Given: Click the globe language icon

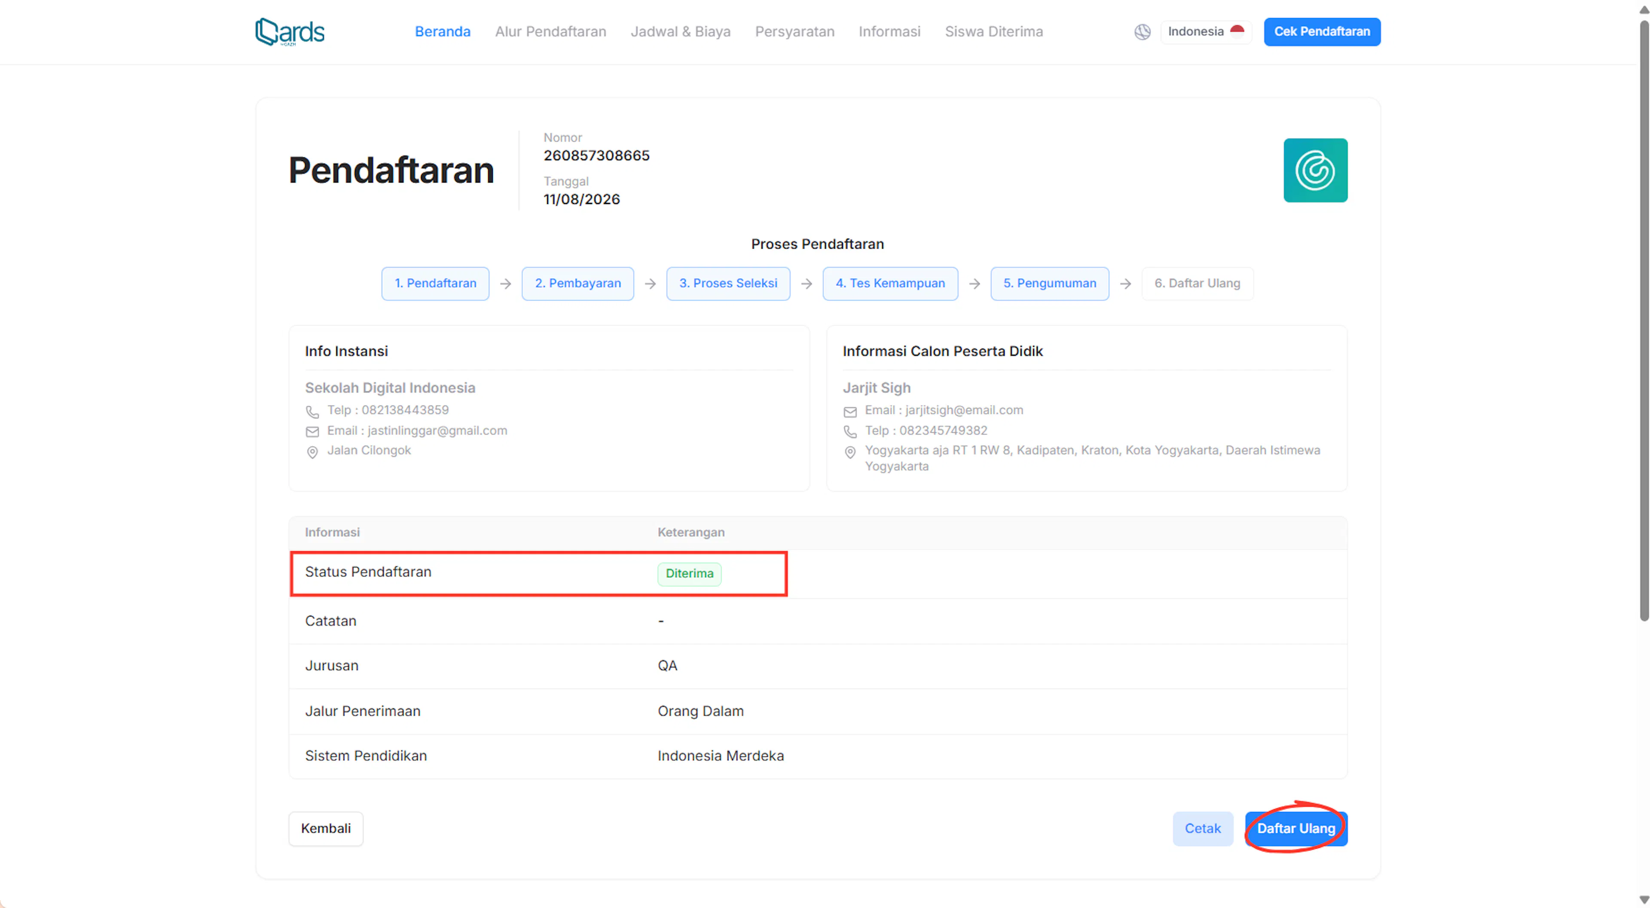Looking at the screenshot, I should point(1142,31).
